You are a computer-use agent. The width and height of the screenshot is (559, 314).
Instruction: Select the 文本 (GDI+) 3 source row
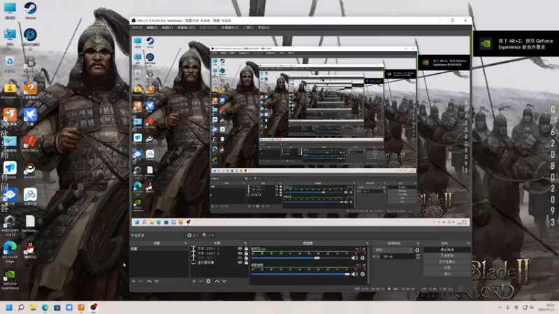(219, 248)
